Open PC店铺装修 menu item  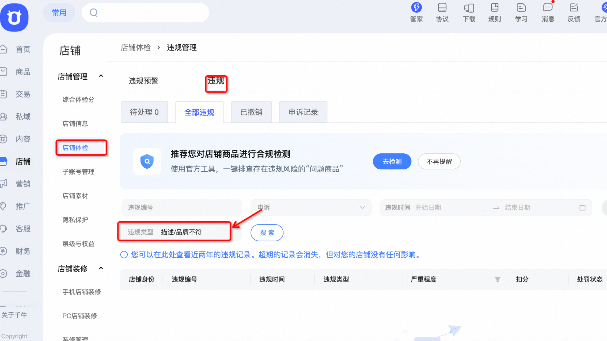[79, 316]
